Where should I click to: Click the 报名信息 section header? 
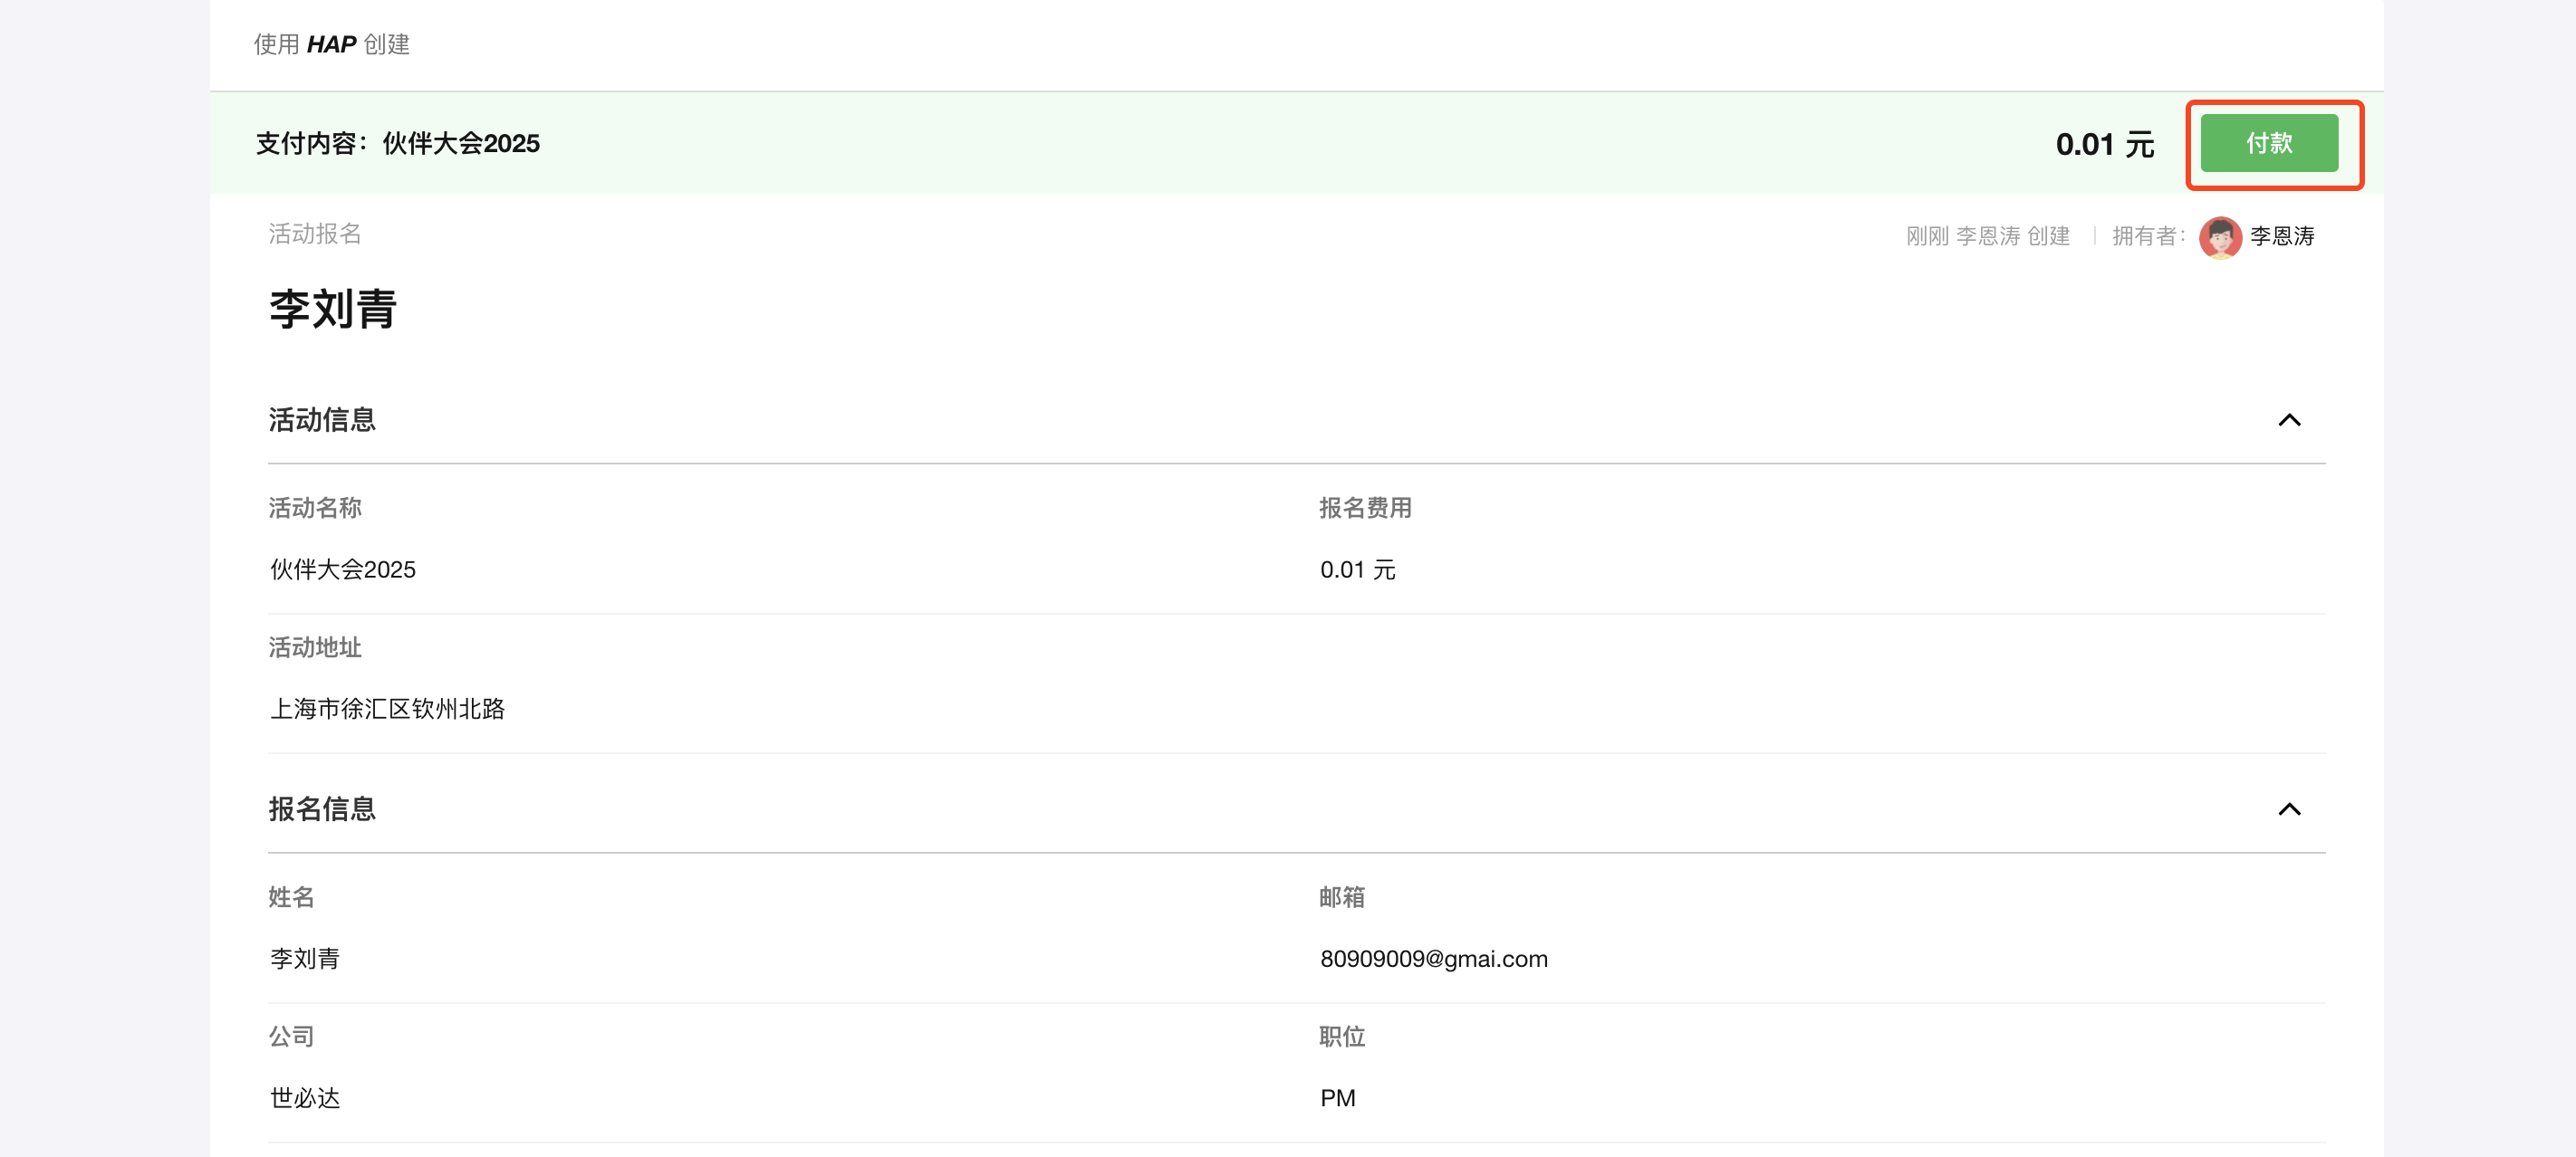322,808
